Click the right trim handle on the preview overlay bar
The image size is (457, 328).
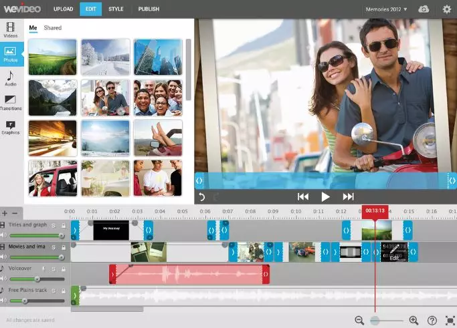[x=452, y=181]
